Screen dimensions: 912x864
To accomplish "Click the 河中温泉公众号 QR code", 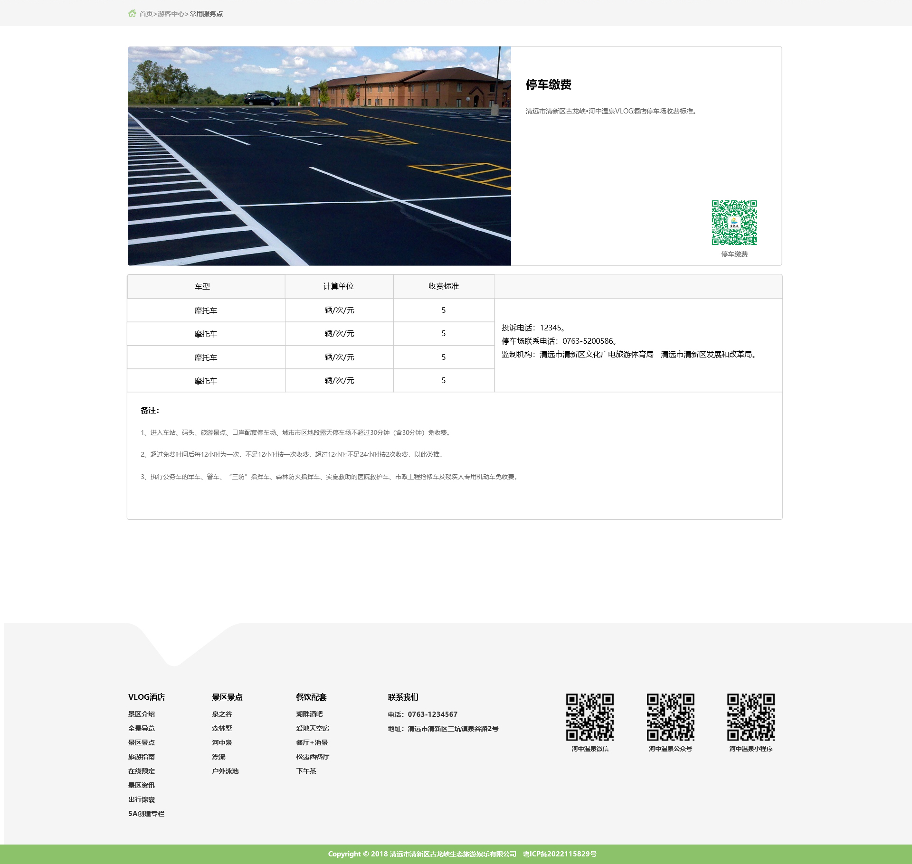I will point(670,717).
